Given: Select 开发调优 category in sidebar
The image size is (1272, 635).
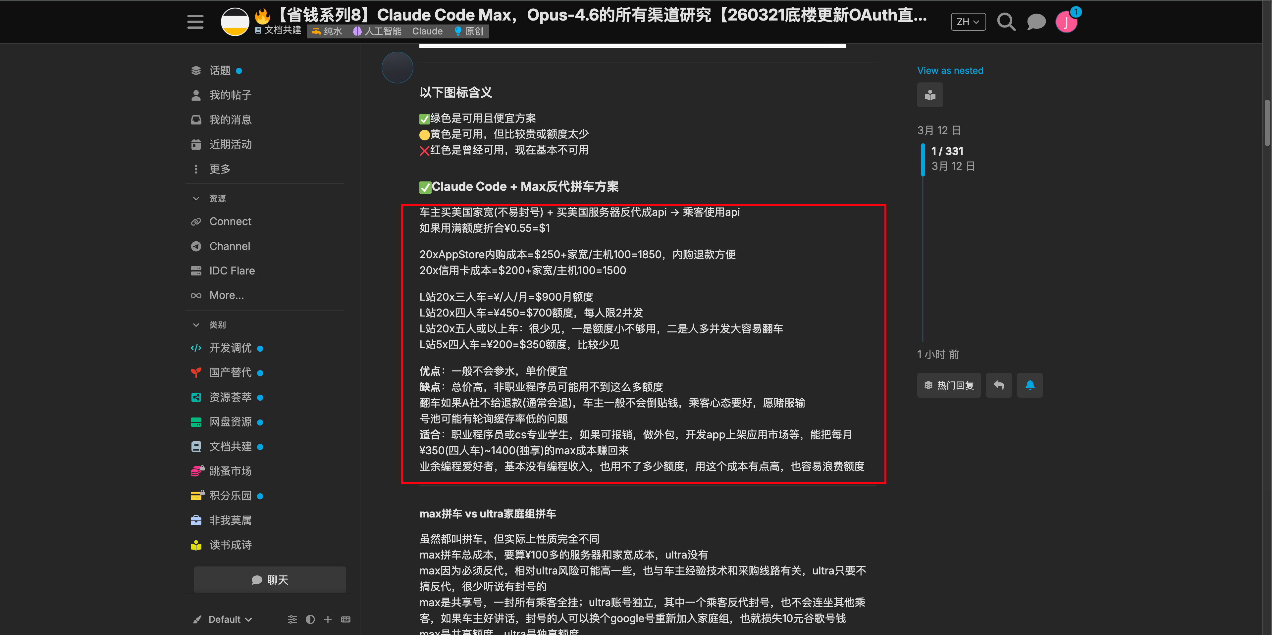Looking at the screenshot, I should [230, 348].
